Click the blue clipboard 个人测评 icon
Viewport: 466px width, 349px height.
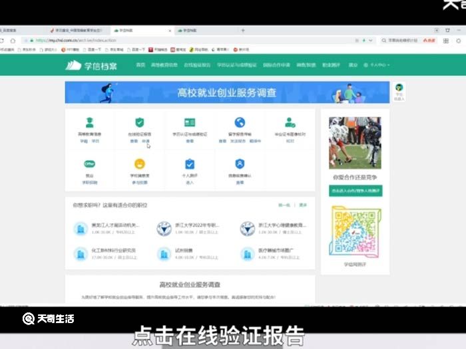click(190, 164)
